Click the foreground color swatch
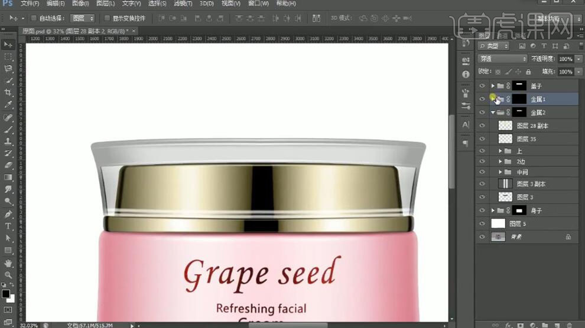 click(x=5, y=293)
